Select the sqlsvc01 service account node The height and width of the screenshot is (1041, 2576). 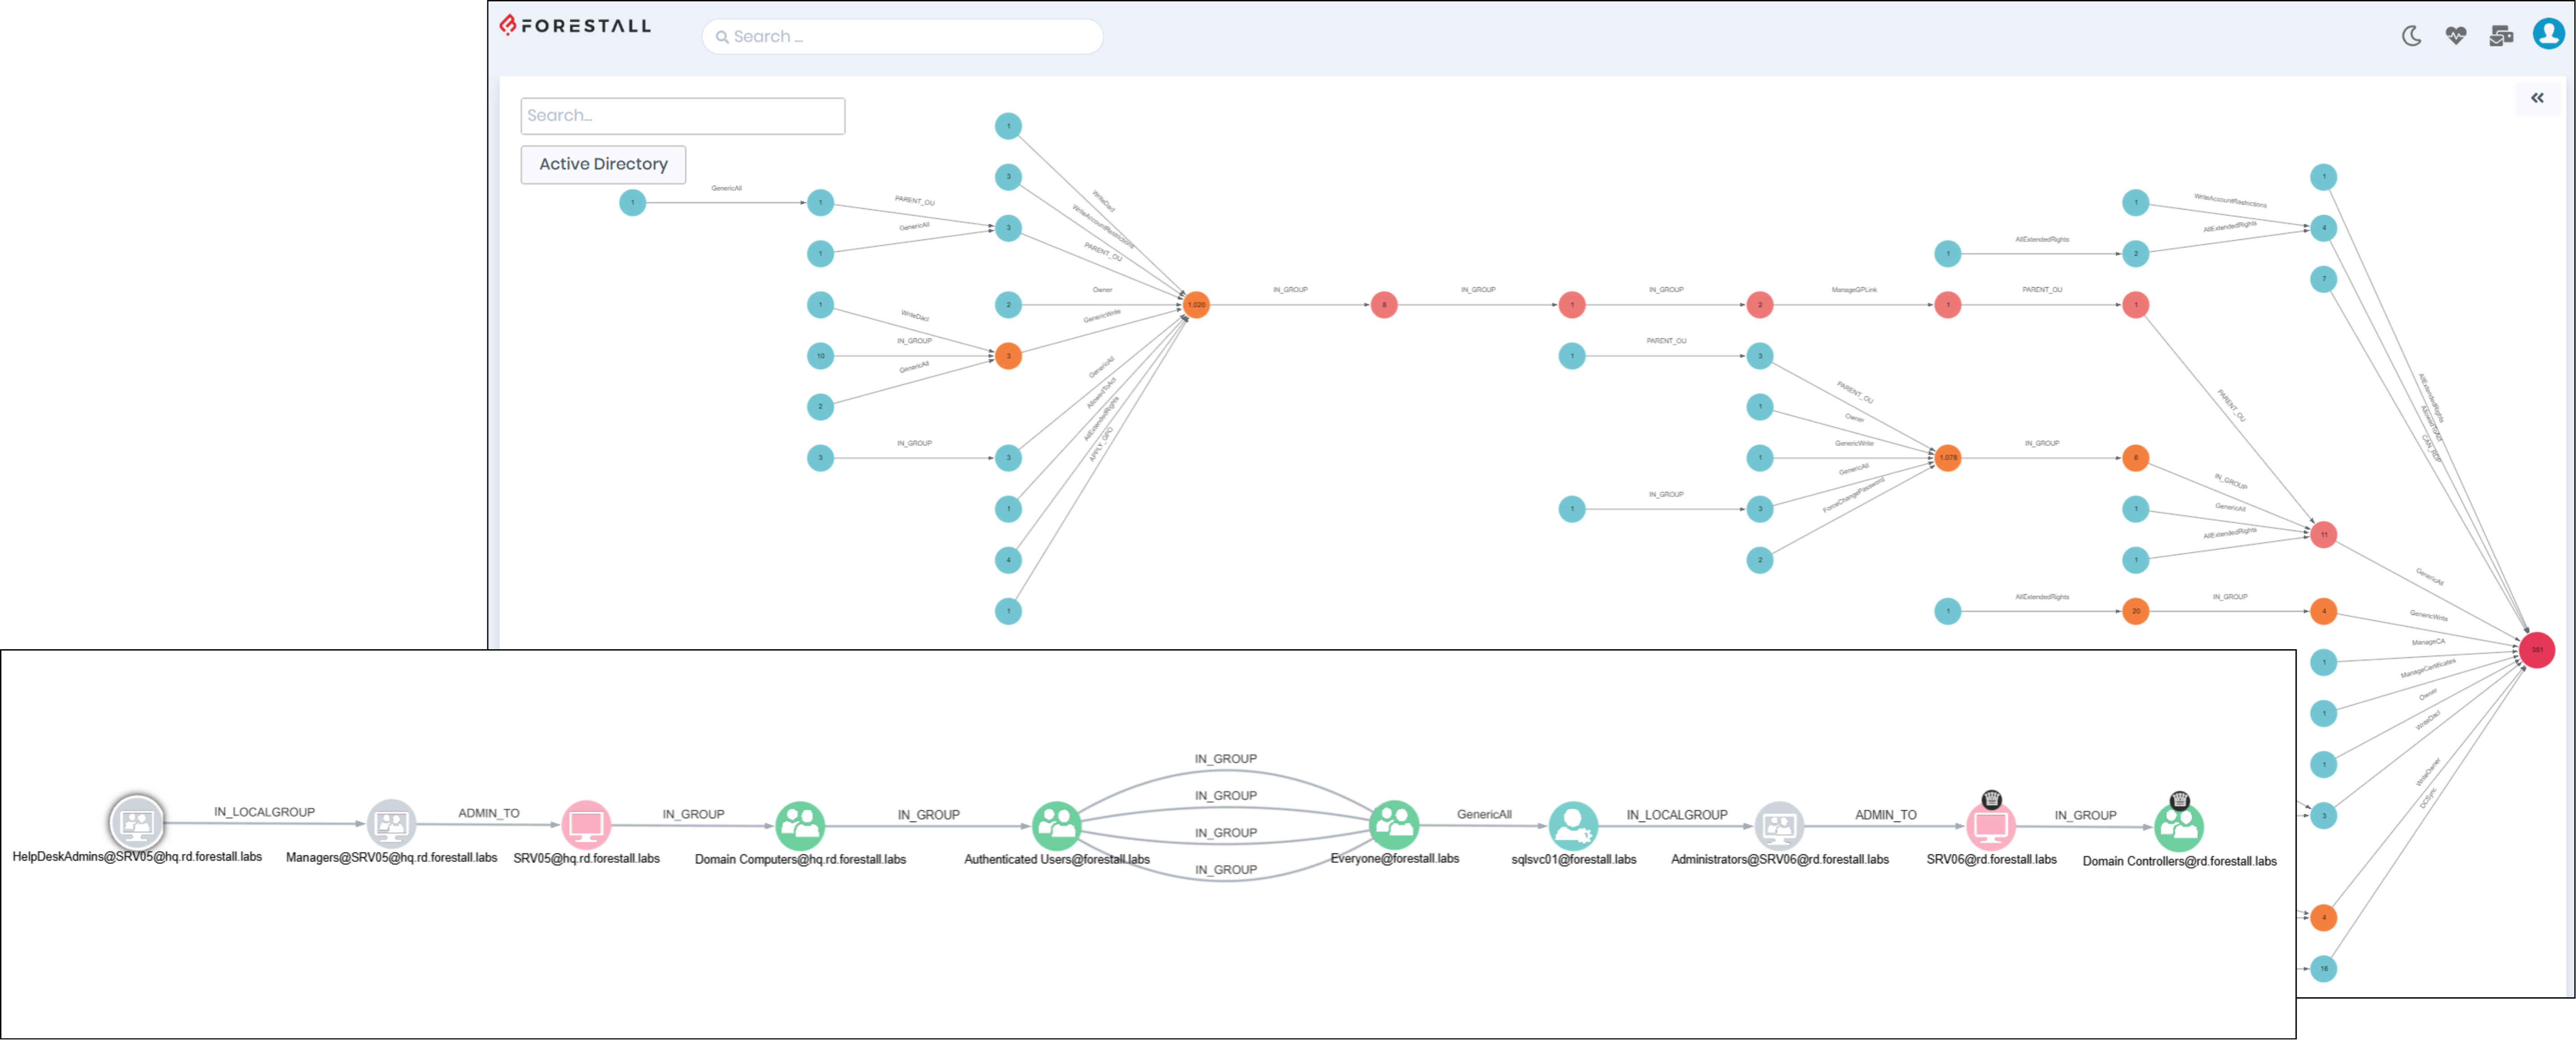pos(1573,826)
